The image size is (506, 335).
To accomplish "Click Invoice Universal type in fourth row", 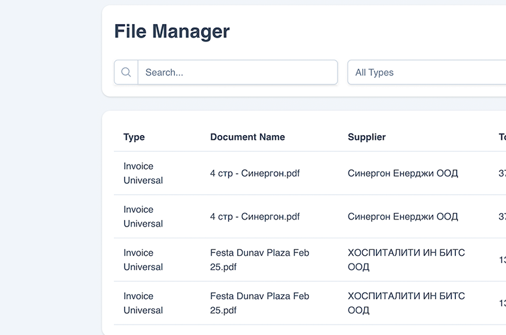I will (143, 303).
